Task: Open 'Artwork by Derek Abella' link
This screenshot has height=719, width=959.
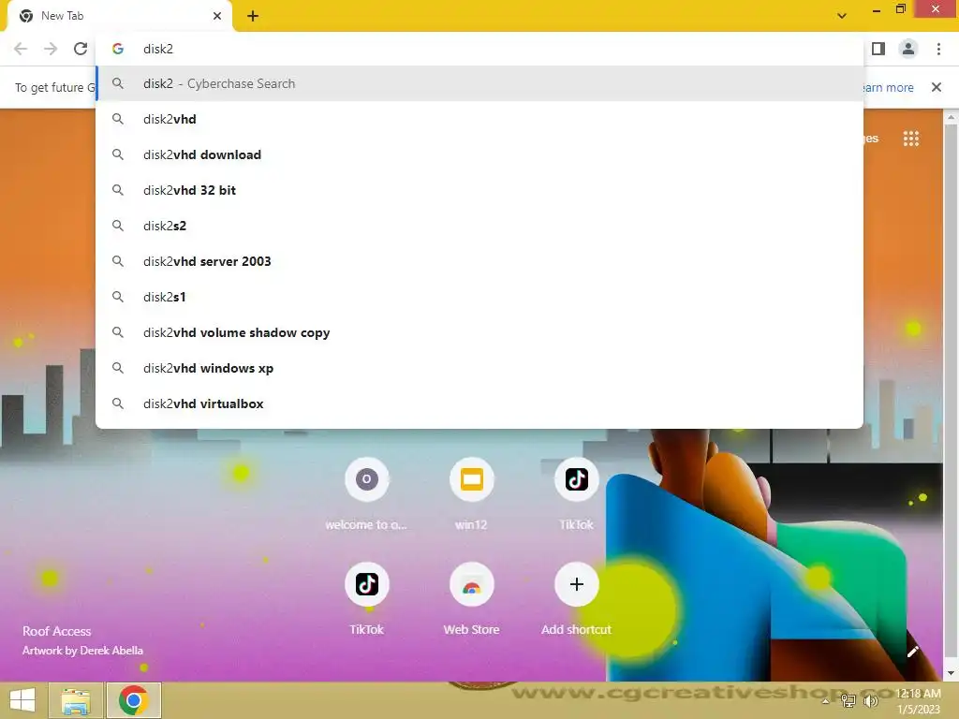Action: (82, 651)
